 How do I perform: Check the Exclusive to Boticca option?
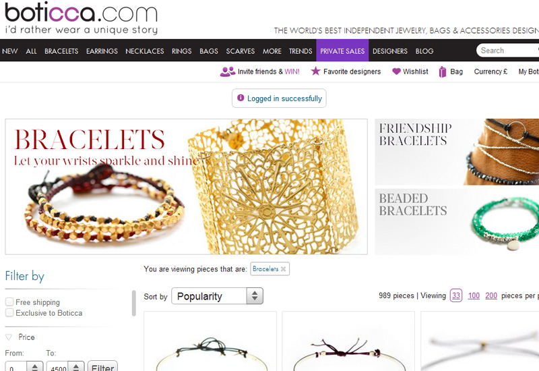9,312
